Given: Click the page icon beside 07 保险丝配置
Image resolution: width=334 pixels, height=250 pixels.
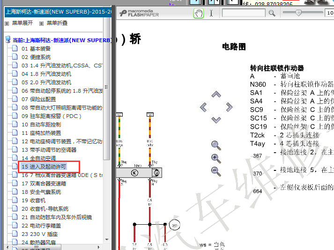Looking at the screenshot, I should tap(15, 99).
